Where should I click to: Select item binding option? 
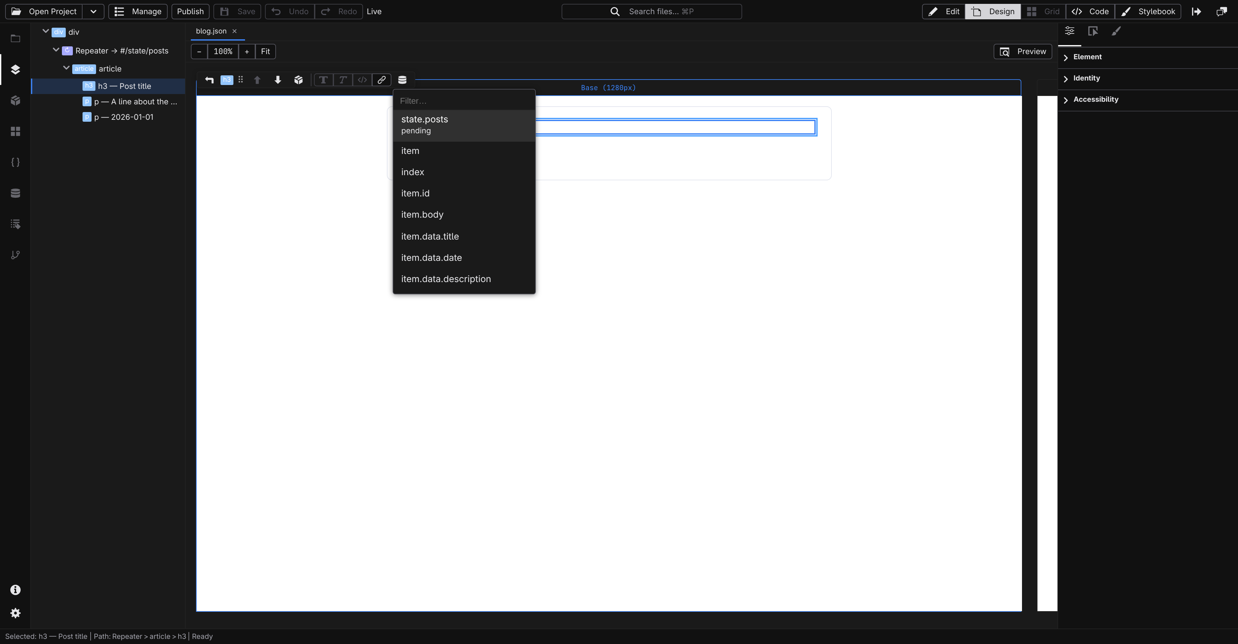click(x=464, y=151)
